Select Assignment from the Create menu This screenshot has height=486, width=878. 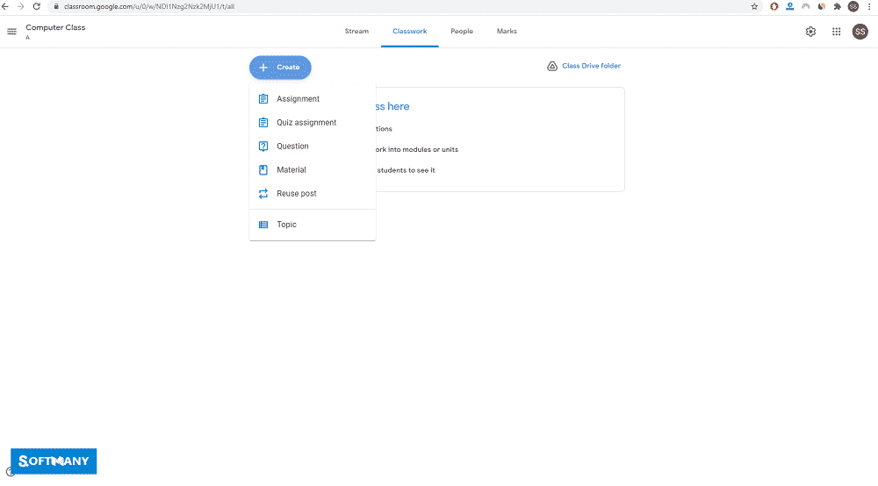tap(298, 99)
